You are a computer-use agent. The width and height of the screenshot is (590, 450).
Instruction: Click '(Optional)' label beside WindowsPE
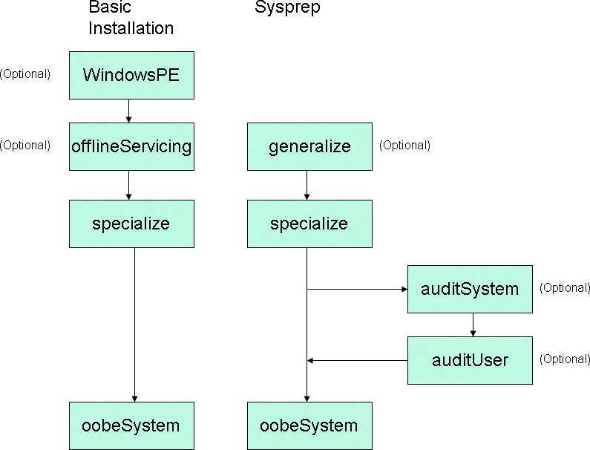pyautogui.click(x=24, y=74)
